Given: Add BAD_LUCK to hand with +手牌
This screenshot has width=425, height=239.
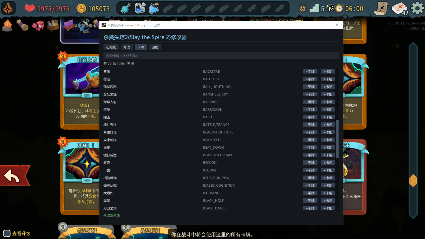Looking at the screenshot, I should coord(310,79).
